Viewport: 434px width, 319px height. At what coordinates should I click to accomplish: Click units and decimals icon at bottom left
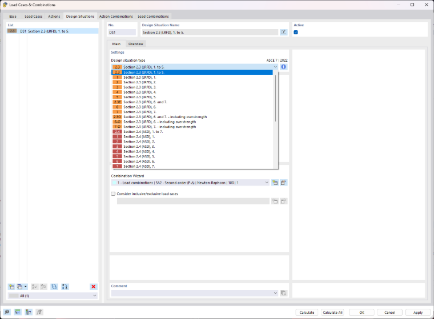pos(18,312)
